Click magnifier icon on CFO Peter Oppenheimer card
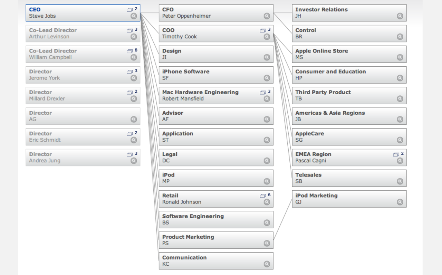Screen dimensions: 442x275 pyautogui.click(x=267, y=16)
